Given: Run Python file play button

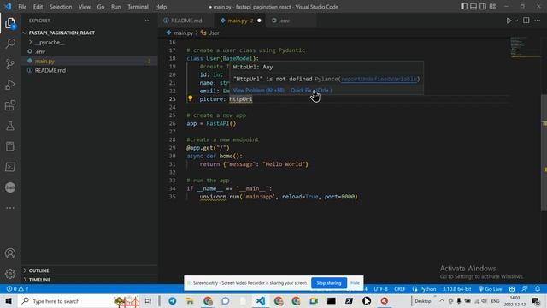Looking at the screenshot, I should pos(509,21).
